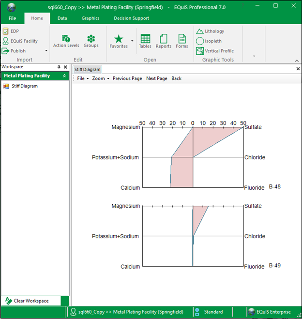Open the Zoom dropdown in viewer
302x319 pixels.
[x=101, y=78]
